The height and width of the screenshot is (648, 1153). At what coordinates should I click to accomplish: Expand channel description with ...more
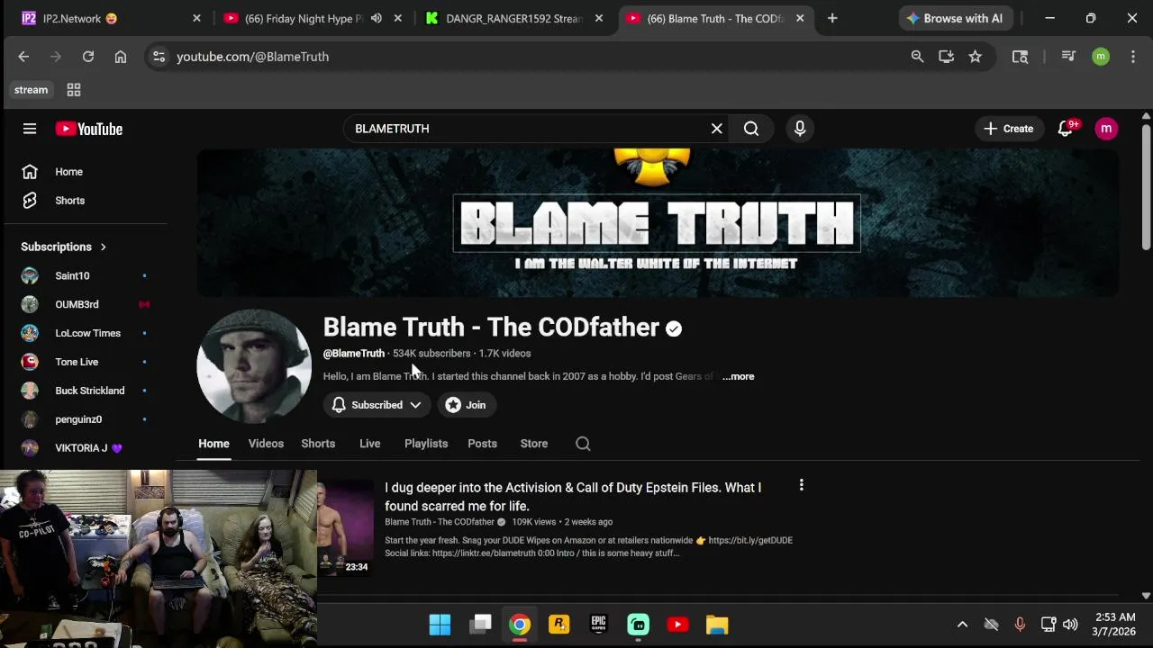click(738, 376)
